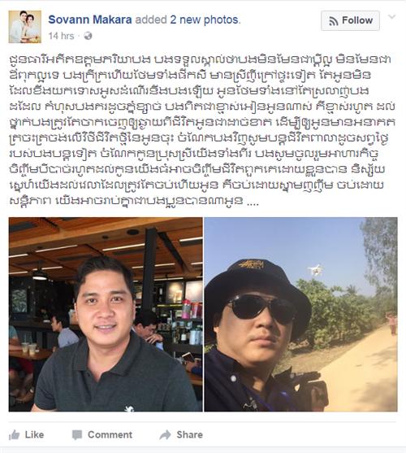The width and height of the screenshot is (406, 453).
Task: Open the photo of man wearing sunglasses
Action: [x=300, y=314]
